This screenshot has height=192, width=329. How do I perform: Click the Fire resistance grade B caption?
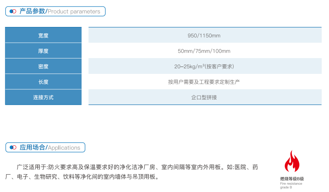[x=291, y=185]
